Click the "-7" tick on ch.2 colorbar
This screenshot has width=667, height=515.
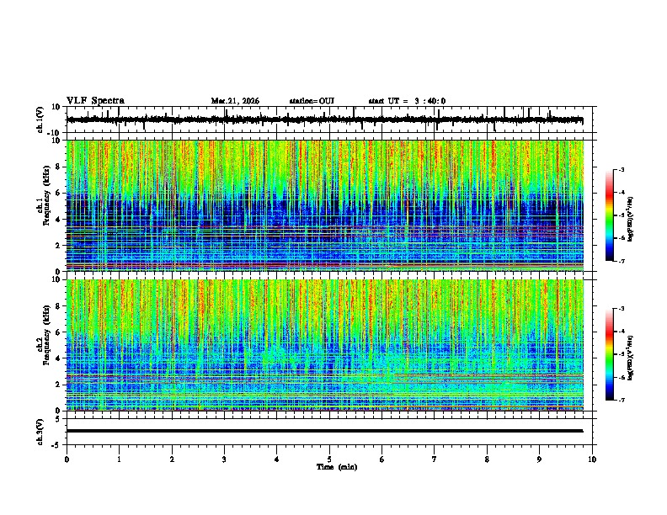(621, 400)
